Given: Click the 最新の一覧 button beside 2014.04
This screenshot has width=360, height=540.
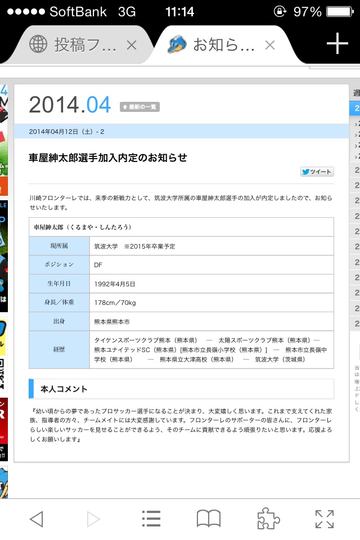Looking at the screenshot, I should click(x=139, y=107).
